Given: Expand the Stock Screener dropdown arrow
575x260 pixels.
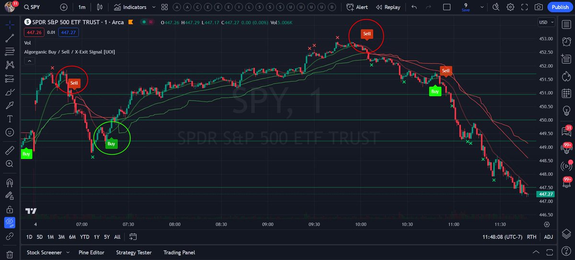Looking at the screenshot, I should pos(67,252).
